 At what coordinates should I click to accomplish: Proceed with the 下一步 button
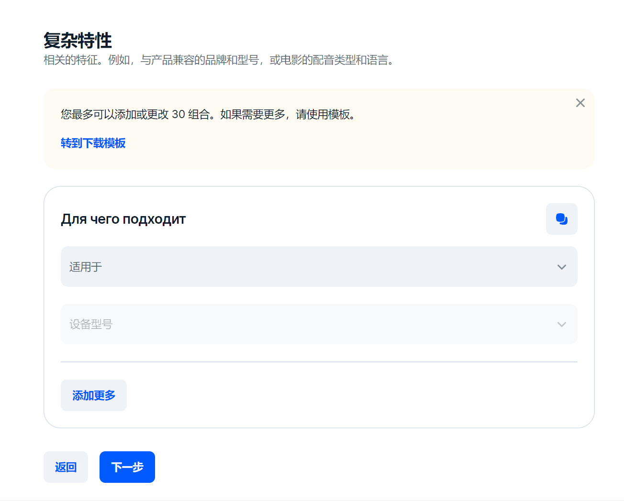point(127,467)
